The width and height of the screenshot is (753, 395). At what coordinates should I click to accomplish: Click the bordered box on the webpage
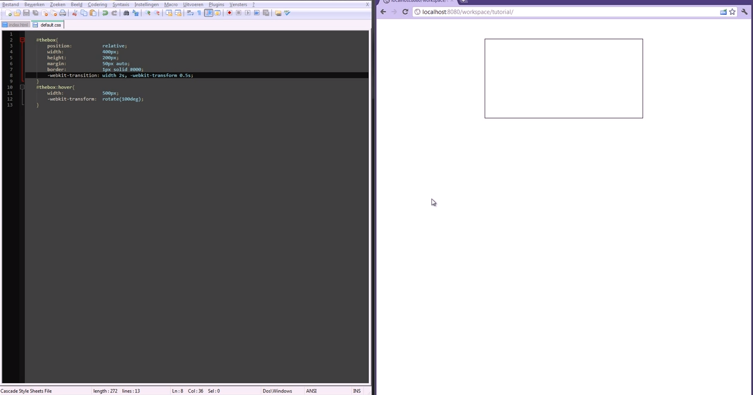click(x=563, y=79)
